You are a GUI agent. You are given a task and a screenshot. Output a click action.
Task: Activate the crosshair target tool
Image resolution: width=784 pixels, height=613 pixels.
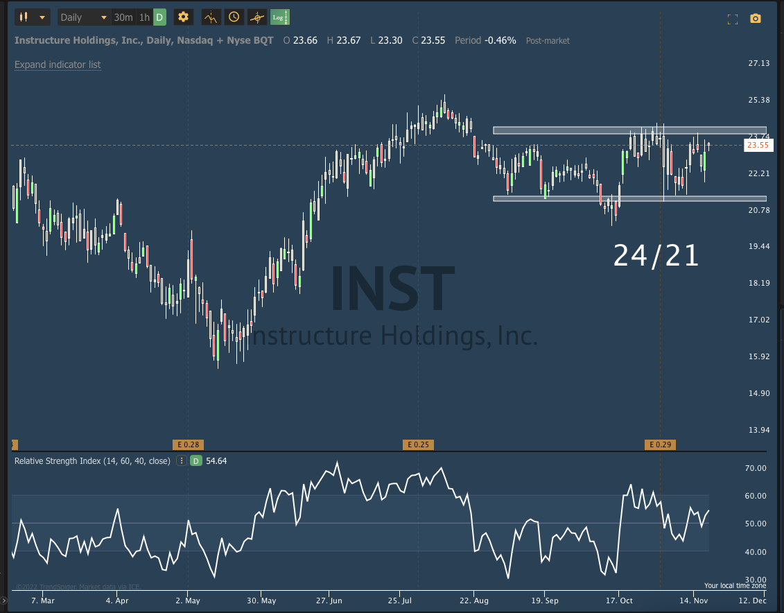(x=256, y=17)
